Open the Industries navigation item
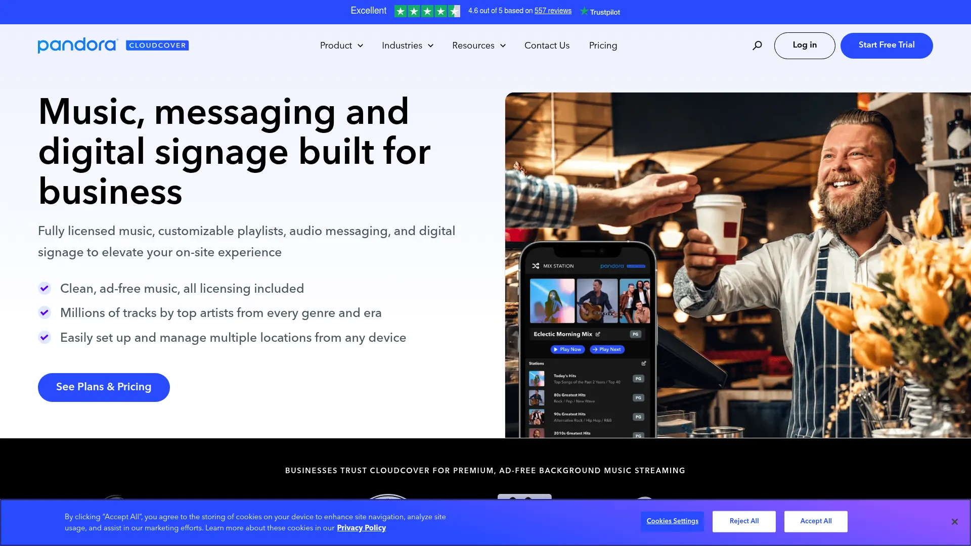 pos(402,45)
